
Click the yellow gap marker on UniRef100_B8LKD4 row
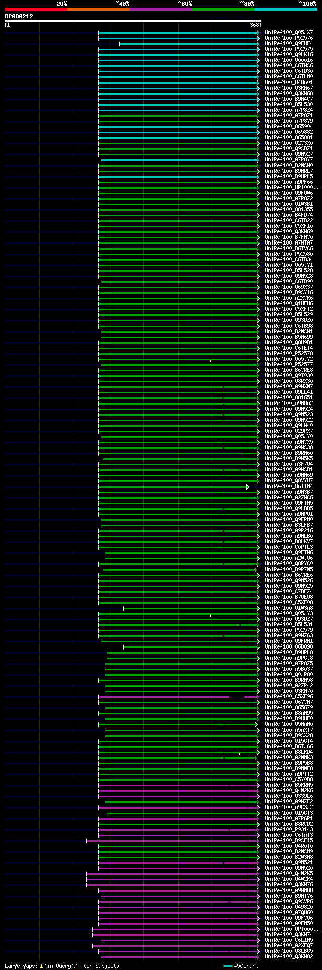[239, 754]
